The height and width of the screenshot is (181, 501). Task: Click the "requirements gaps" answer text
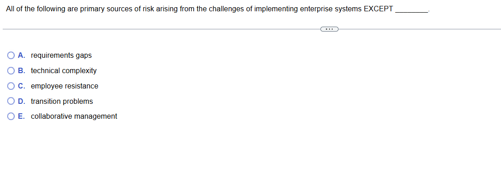point(61,56)
